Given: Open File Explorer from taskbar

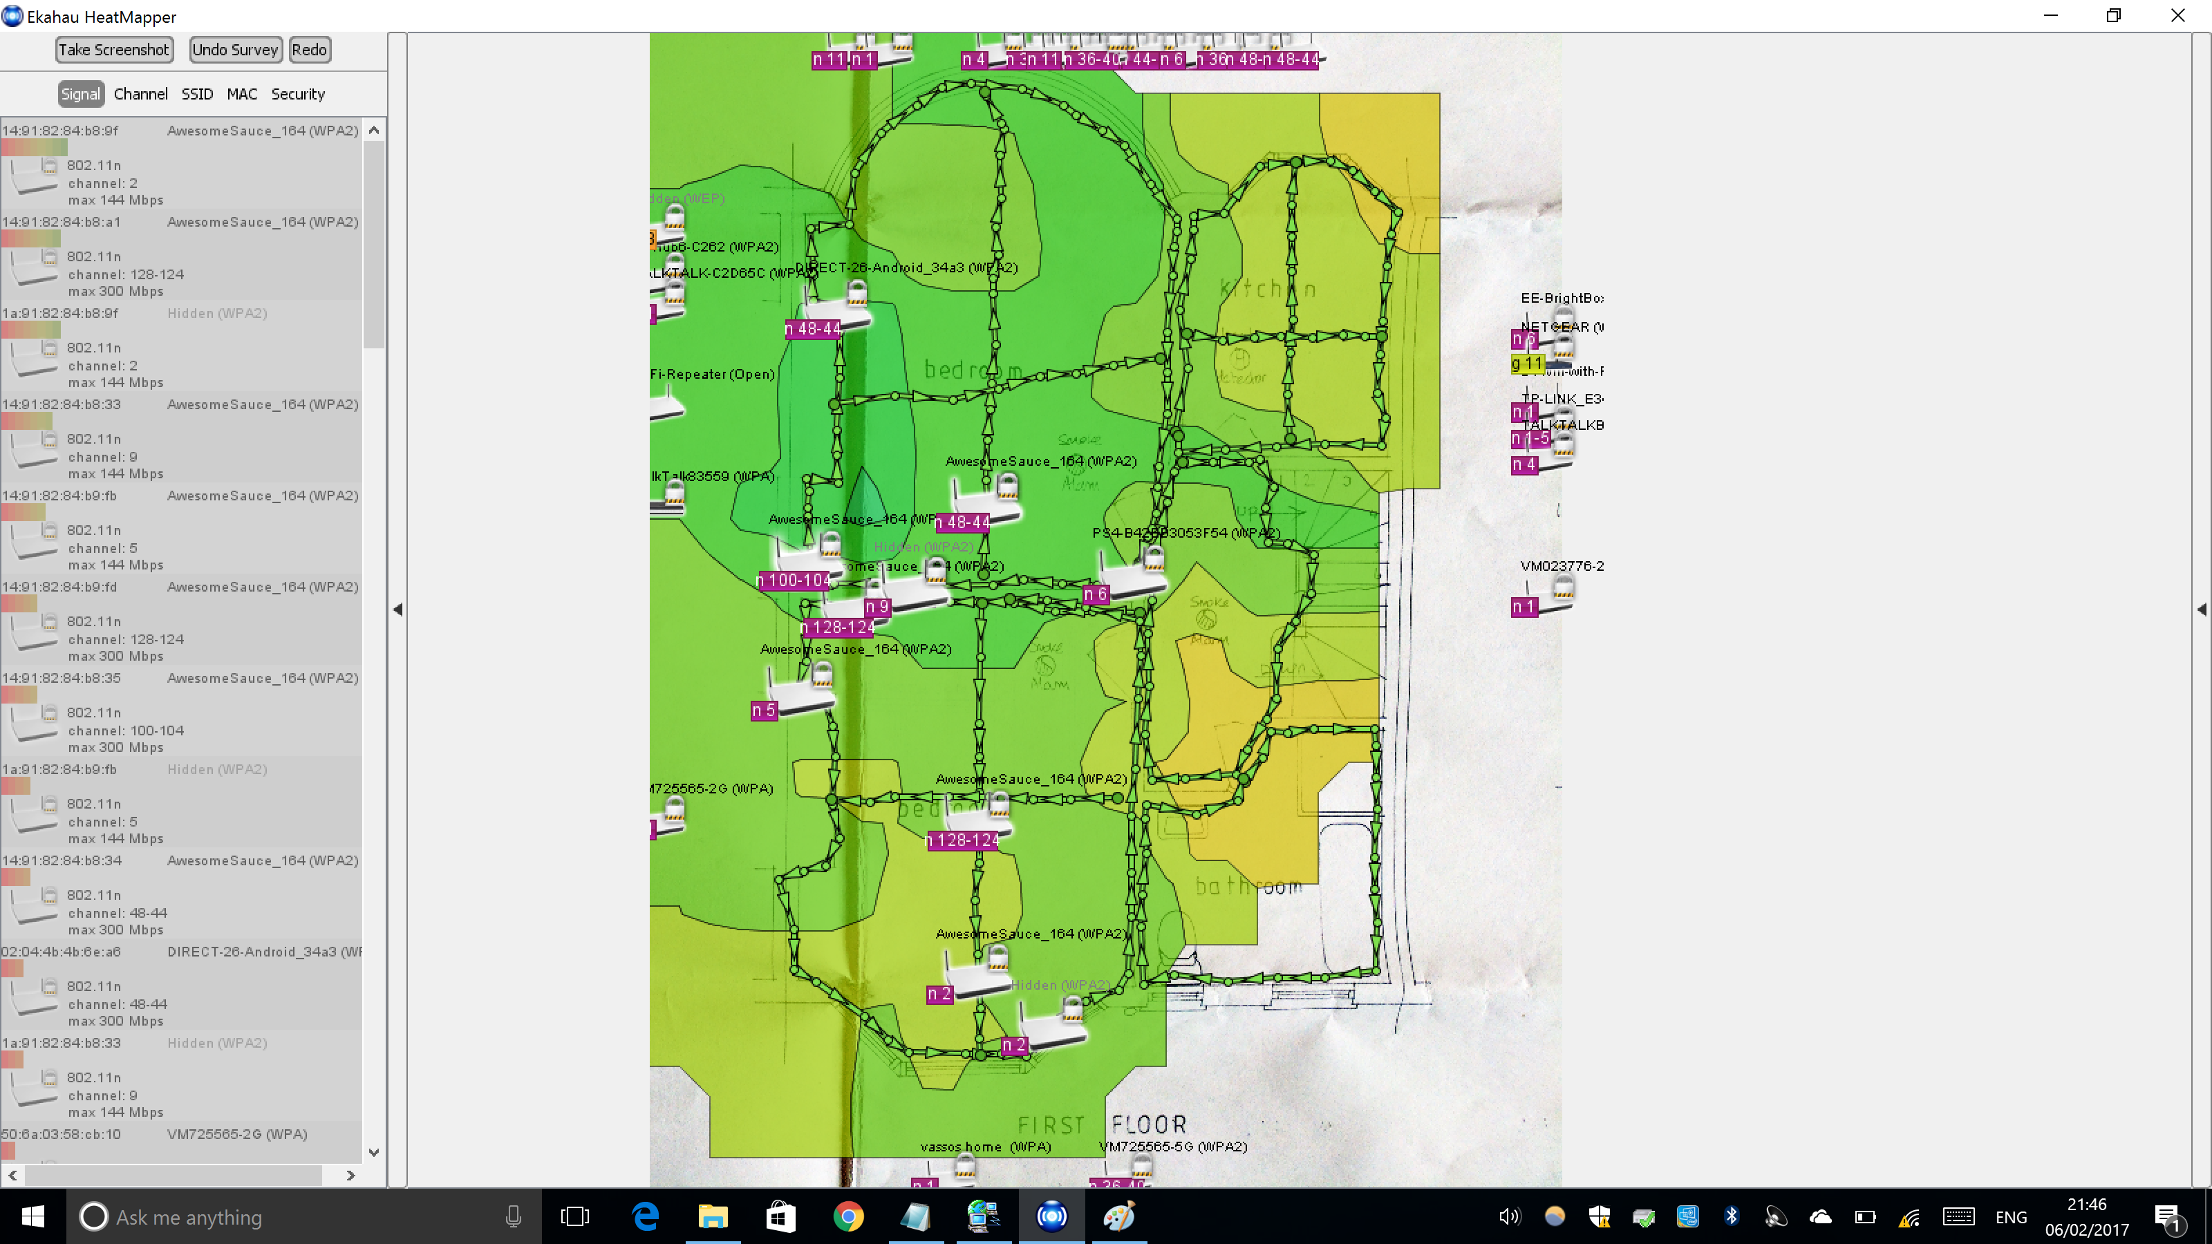Looking at the screenshot, I should pyautogui.click(x=712, y=1216).
